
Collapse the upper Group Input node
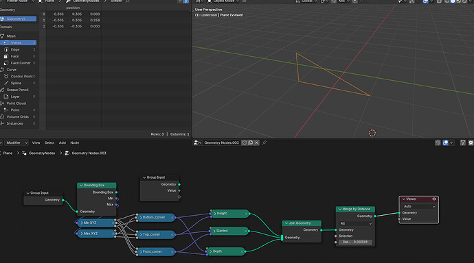144,177
